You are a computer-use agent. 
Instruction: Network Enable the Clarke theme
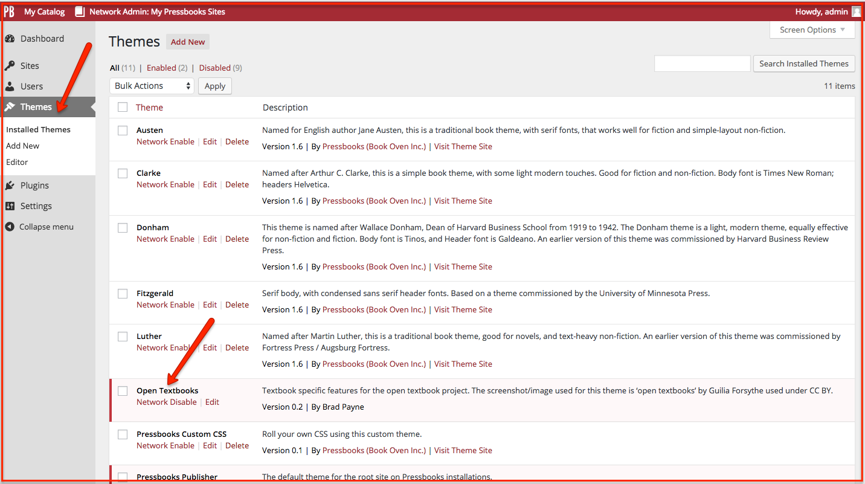(x=166, y=184)
